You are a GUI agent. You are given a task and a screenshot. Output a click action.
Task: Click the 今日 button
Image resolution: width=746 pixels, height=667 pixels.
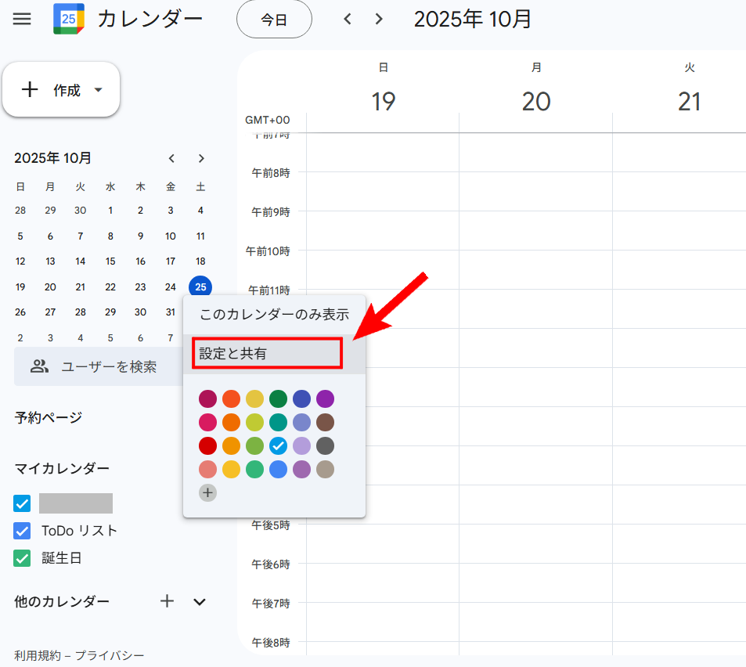pos(274,20)
